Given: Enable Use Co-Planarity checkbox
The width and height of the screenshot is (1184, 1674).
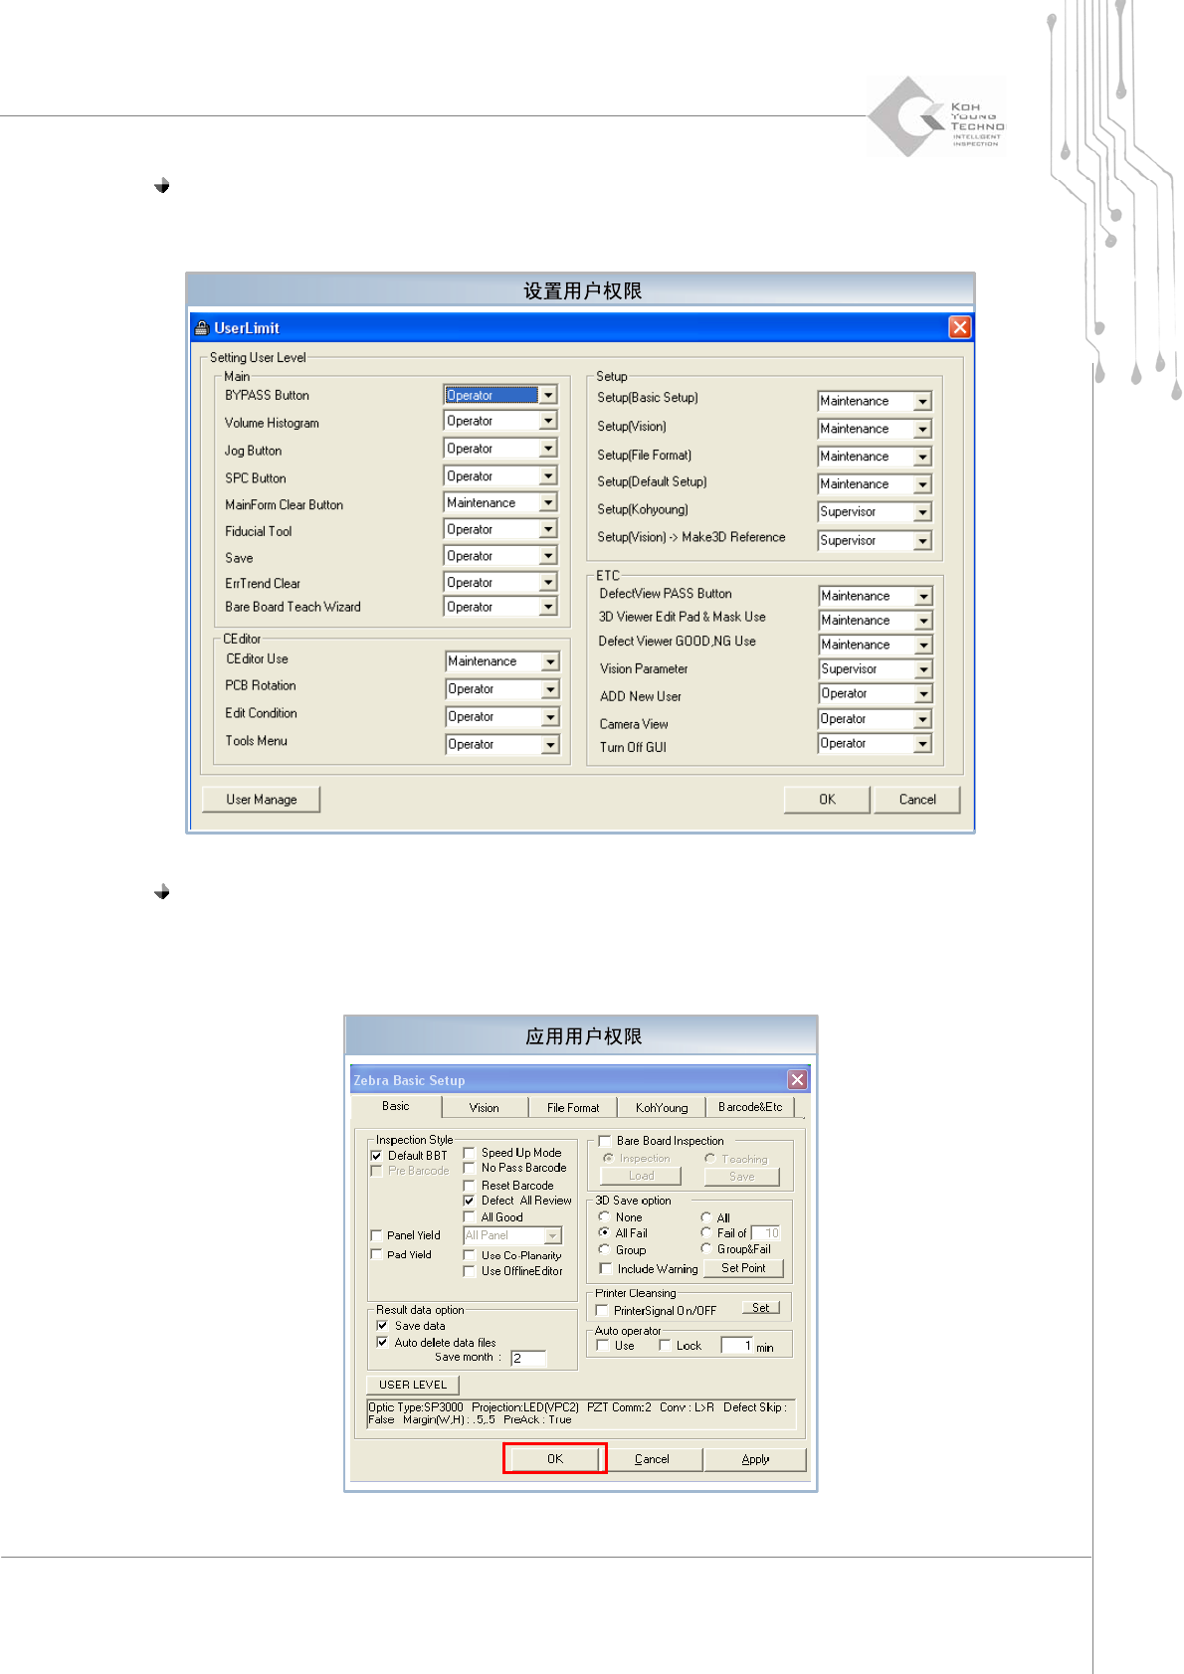Looking at the screenshot, I should click(470, 1255).
